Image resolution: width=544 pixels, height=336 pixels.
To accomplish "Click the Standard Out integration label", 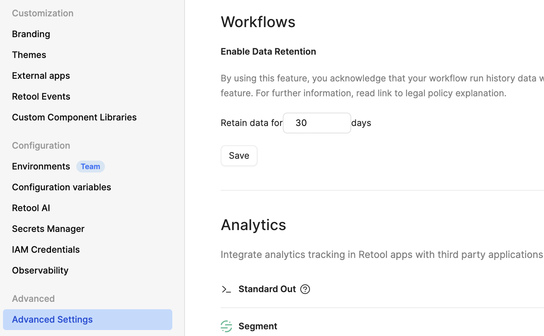I will pyautogui.click(x=267, y=289).
